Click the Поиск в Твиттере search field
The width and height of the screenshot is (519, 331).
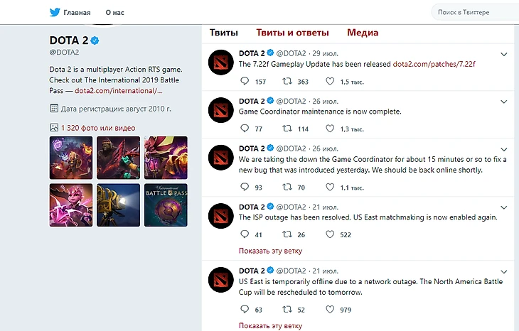(x=476, y=13)
